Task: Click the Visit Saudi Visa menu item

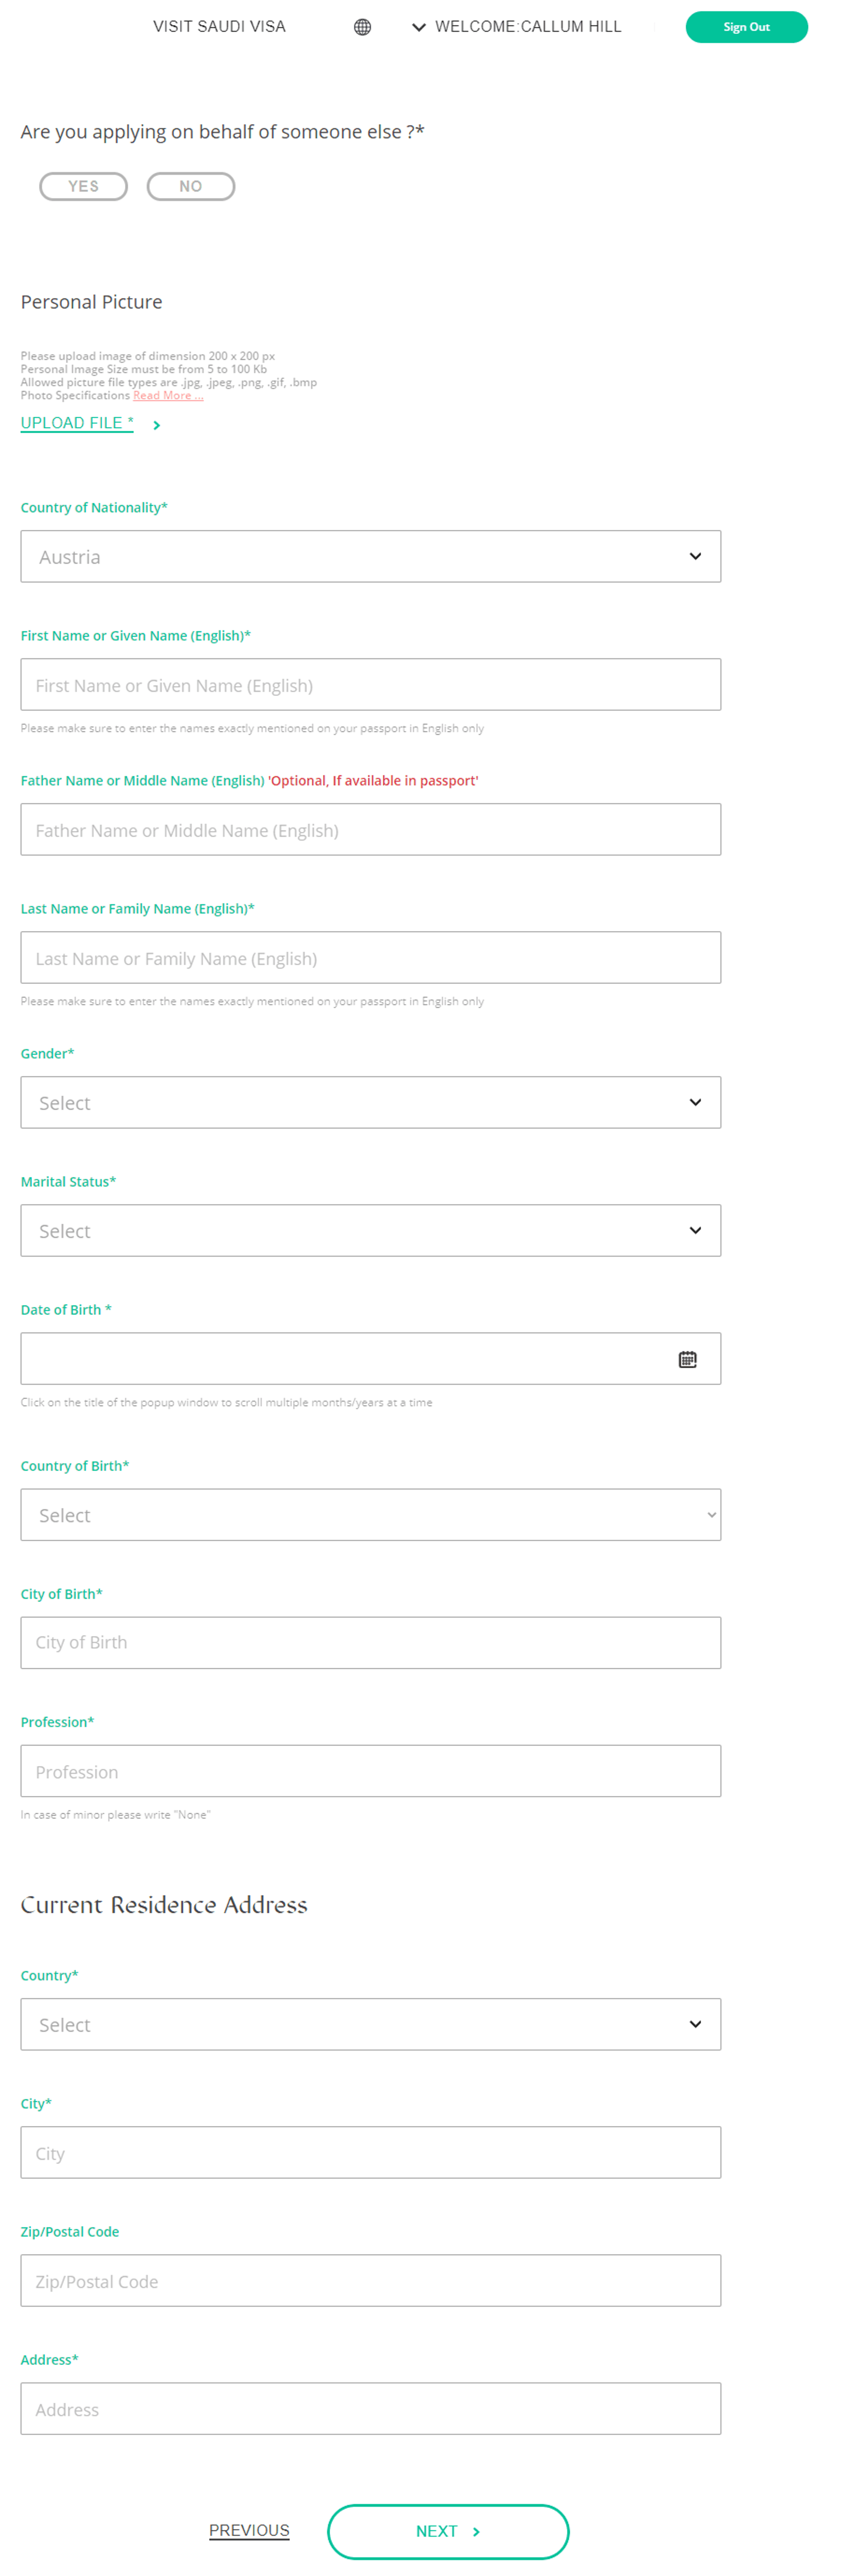Action: (x=220, y=27)
